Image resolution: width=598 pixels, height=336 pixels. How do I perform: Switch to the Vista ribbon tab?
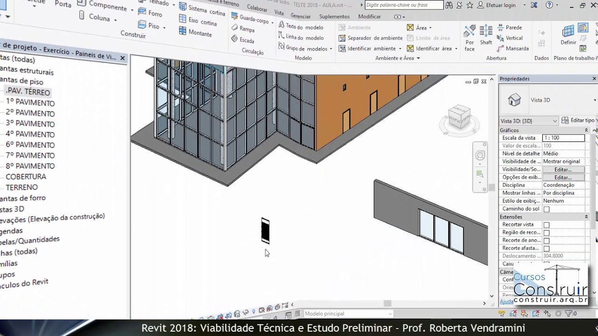[279, 13]
